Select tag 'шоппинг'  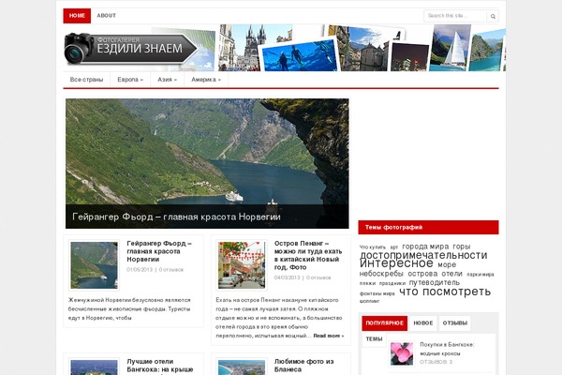[x=370, y=302]
